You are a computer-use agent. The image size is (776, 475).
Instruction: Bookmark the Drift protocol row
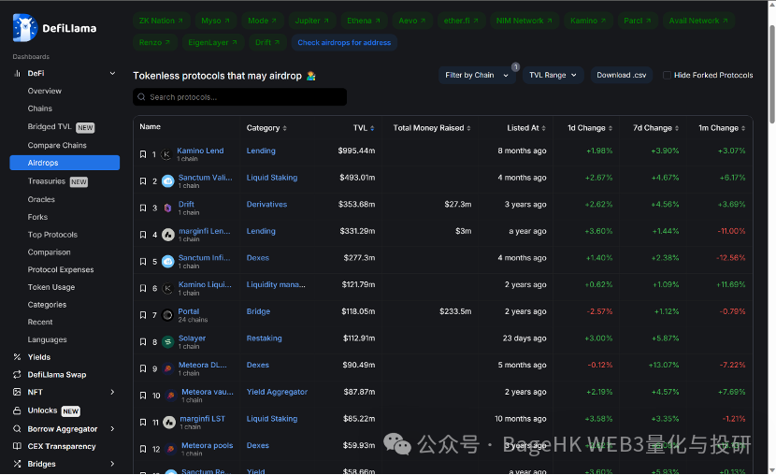tap(142, 208)
